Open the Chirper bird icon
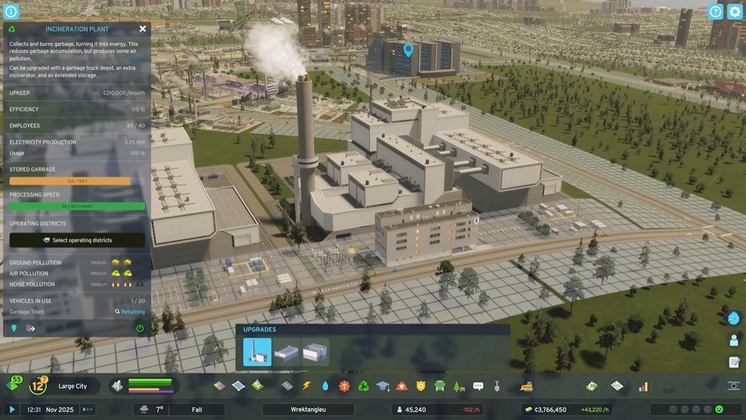 point(733,318)
